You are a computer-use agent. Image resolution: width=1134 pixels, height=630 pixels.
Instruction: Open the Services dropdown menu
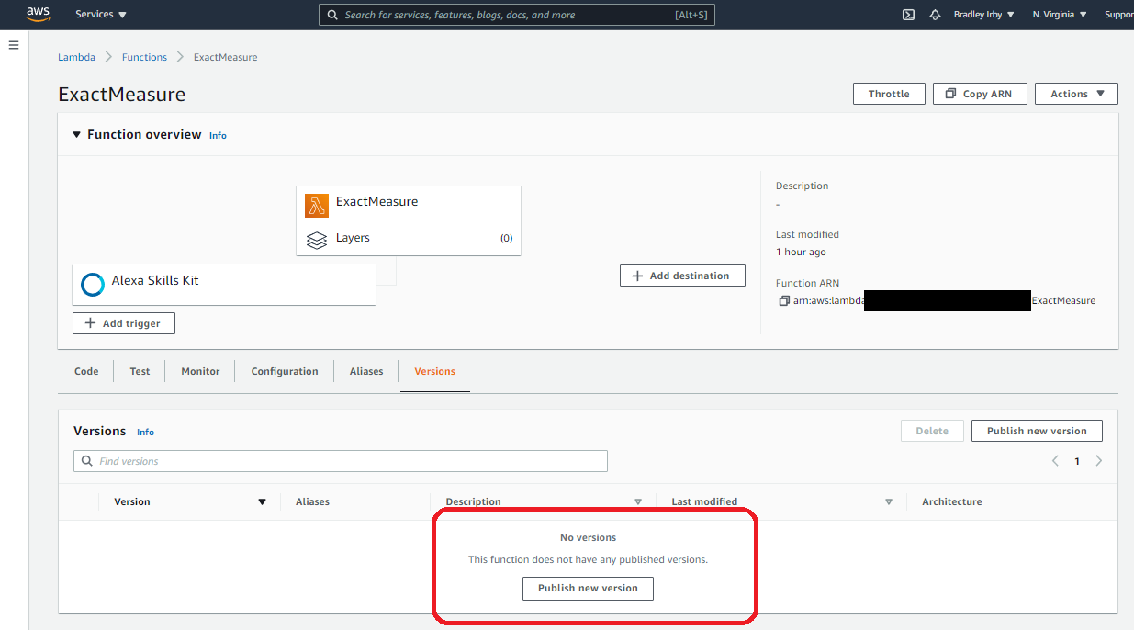click(x=101, y=15)
